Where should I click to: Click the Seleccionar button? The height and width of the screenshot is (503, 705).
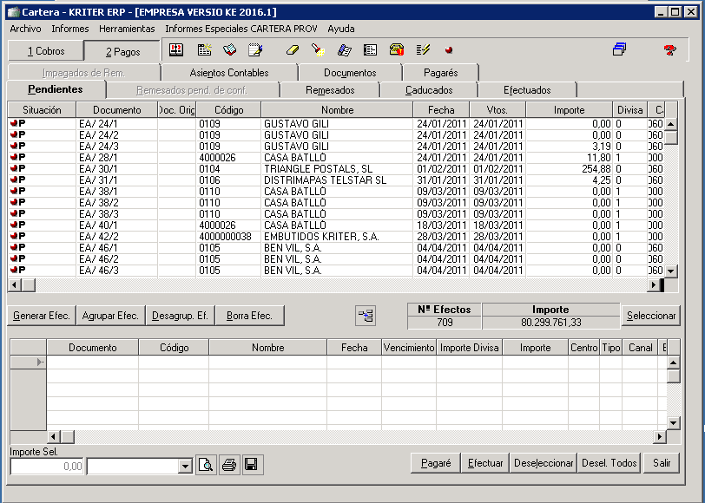[x=651, y=316]
